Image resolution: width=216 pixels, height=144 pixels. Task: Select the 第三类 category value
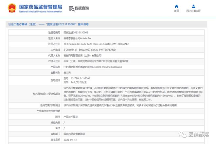click(67, 73)
